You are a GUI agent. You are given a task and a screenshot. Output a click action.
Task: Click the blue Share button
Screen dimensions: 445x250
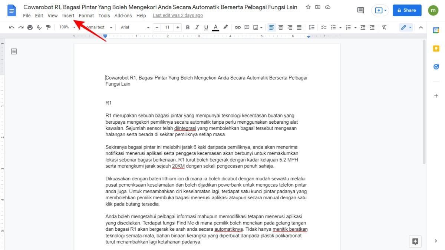point(407,10)
